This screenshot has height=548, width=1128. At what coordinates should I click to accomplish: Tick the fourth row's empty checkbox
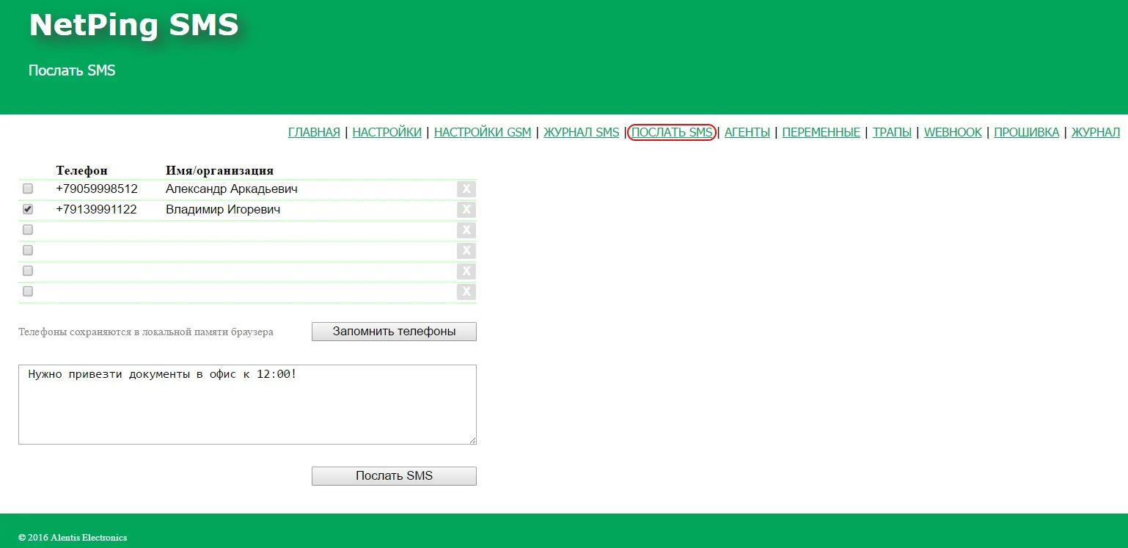click(x=28, y=250)
